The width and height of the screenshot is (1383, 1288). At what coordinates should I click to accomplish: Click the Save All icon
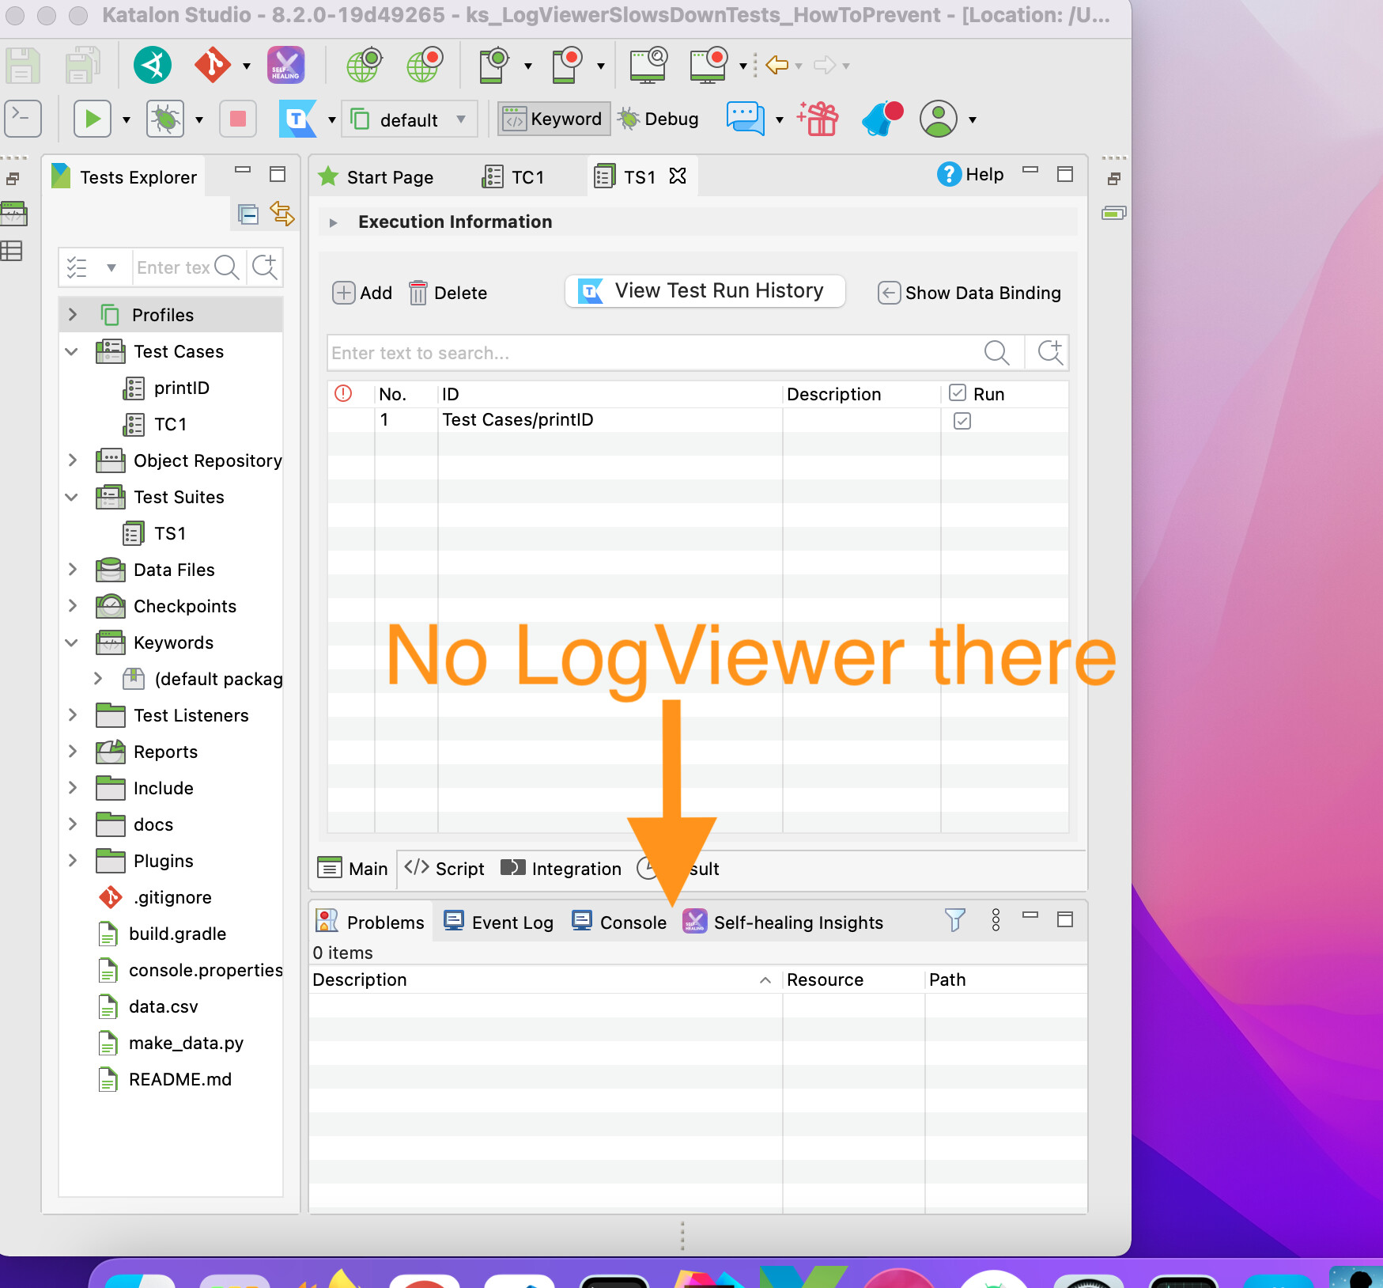(x=82, y=66)
